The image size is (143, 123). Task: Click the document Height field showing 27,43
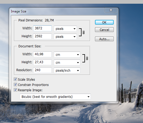[x=42, y=62]
